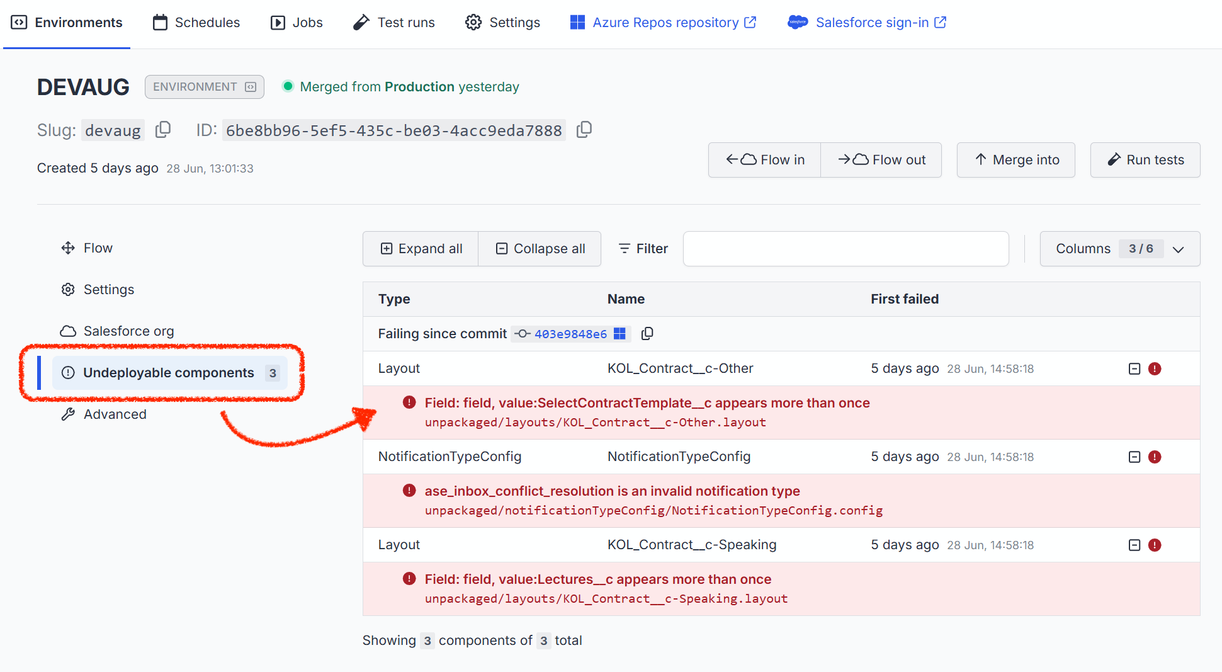The image size is (1222, 672).
Task: Select Advanced in the sidebar
Action: [104, 414]
